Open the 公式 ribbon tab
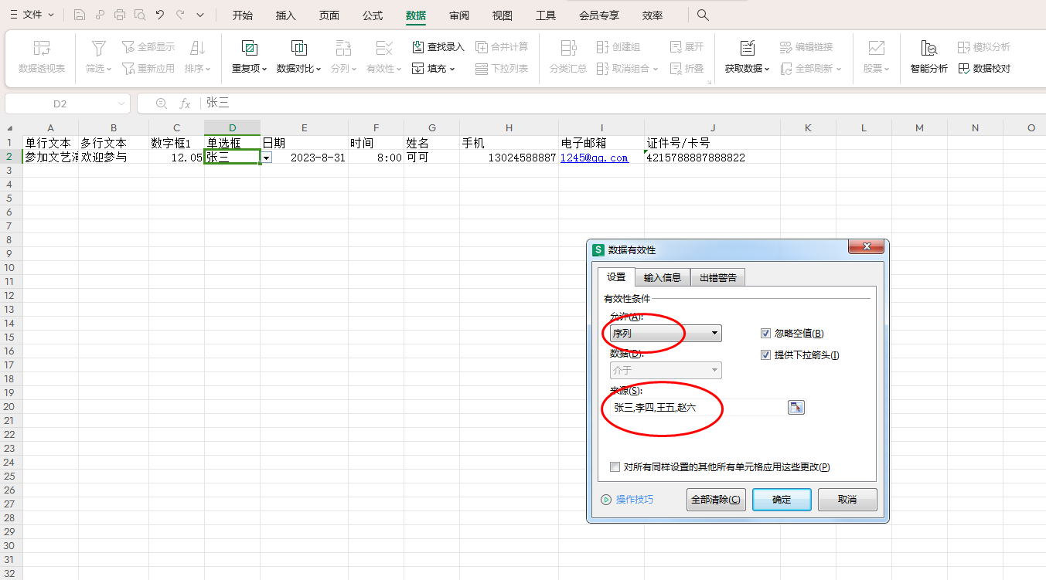 [x=373, y=15]
